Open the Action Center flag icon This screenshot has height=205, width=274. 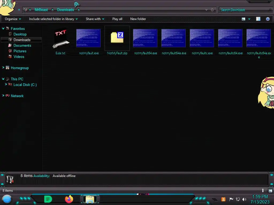tap(231, 199)
